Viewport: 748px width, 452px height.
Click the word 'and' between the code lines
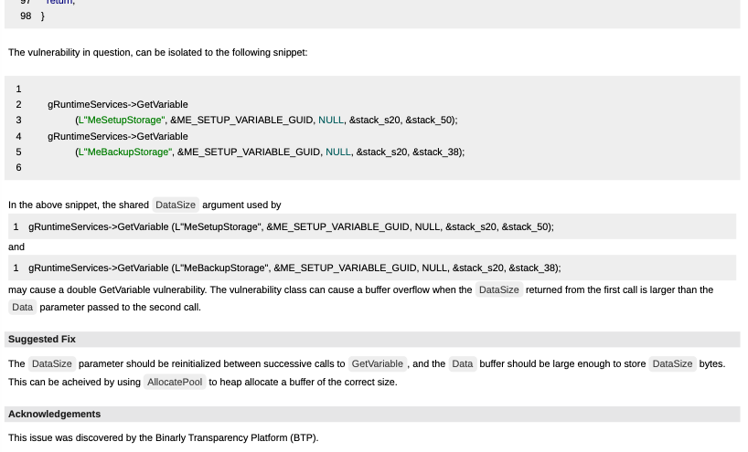coord(16,247)
